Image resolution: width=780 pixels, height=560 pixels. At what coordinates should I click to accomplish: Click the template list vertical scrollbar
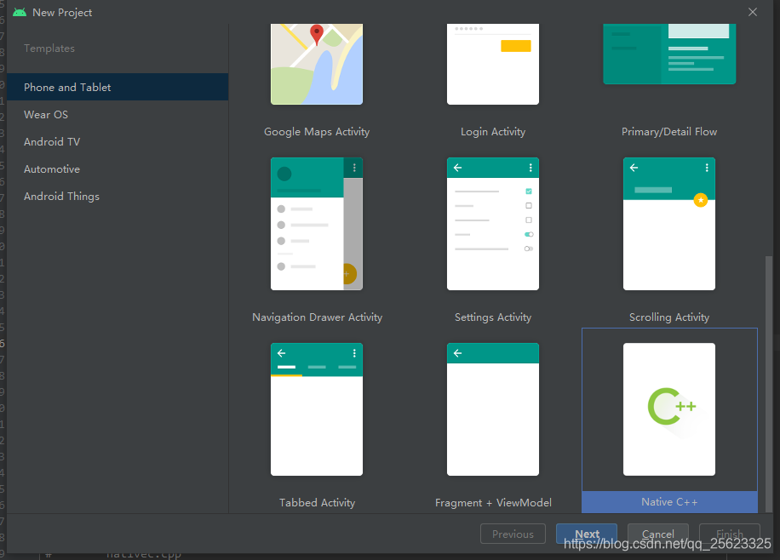pyautogui.click(x=769, y=384)
